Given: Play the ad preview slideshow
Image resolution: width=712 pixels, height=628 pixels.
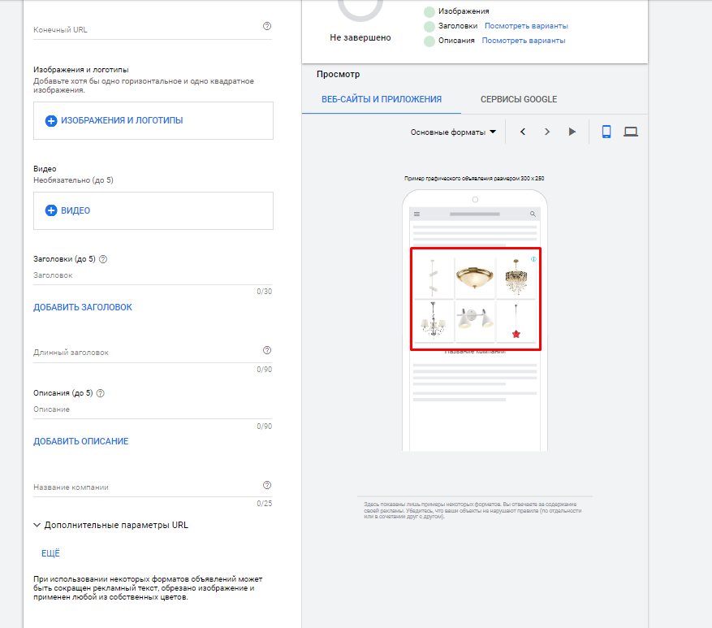Looking at the screenshot, I should [x=572, y=132].
